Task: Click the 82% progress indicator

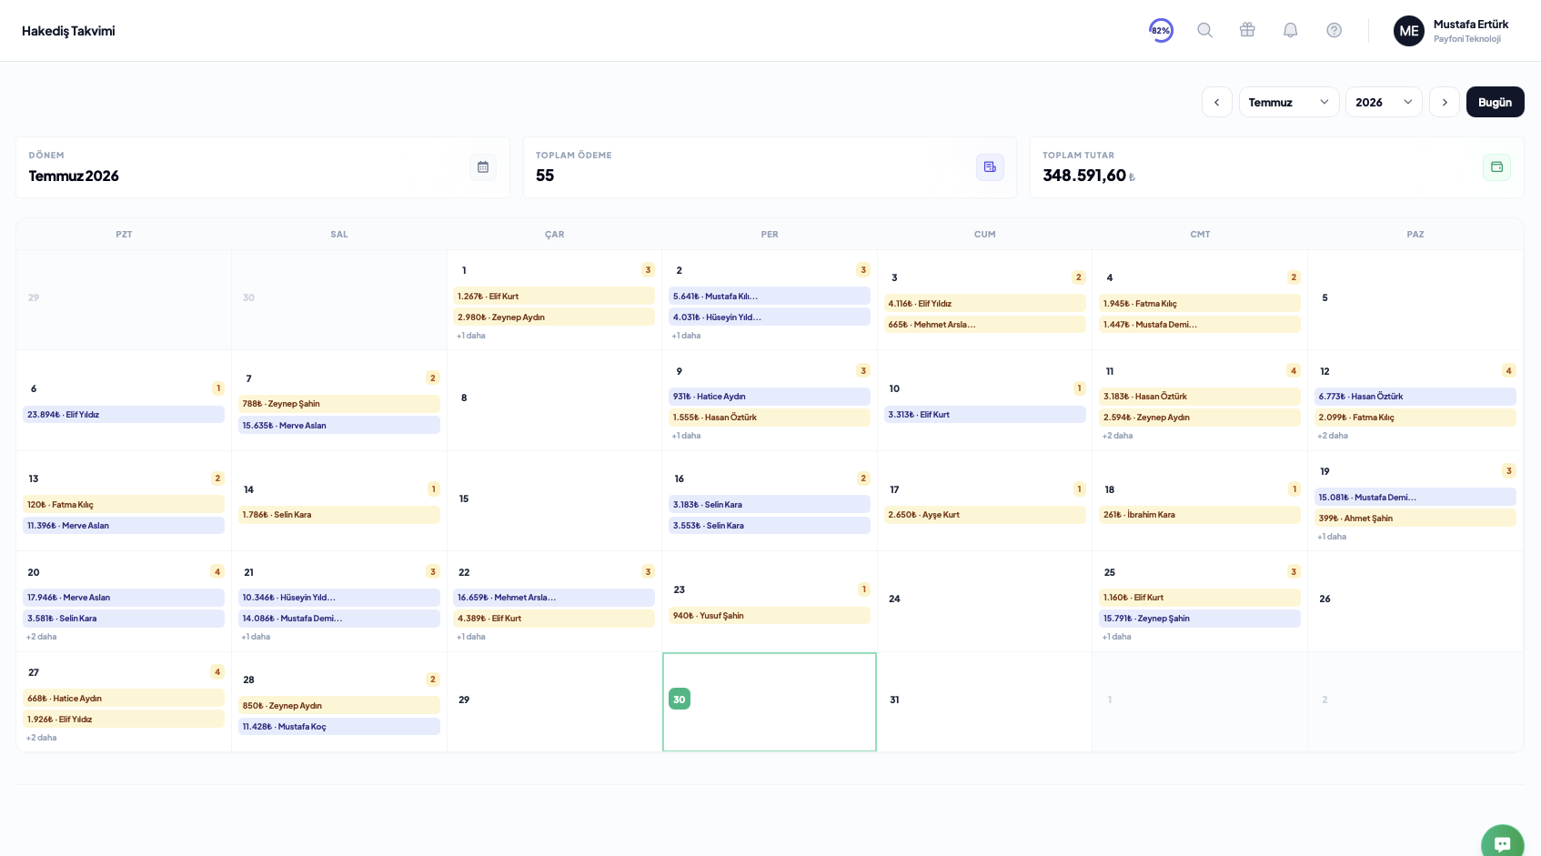Action: coord(1161,30)
